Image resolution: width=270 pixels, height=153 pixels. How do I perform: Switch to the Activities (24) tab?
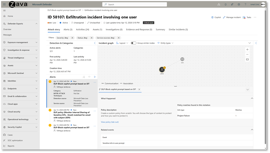coord(82,30)
